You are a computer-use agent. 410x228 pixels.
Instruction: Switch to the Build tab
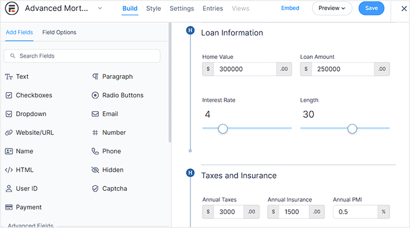coord(130,8)
